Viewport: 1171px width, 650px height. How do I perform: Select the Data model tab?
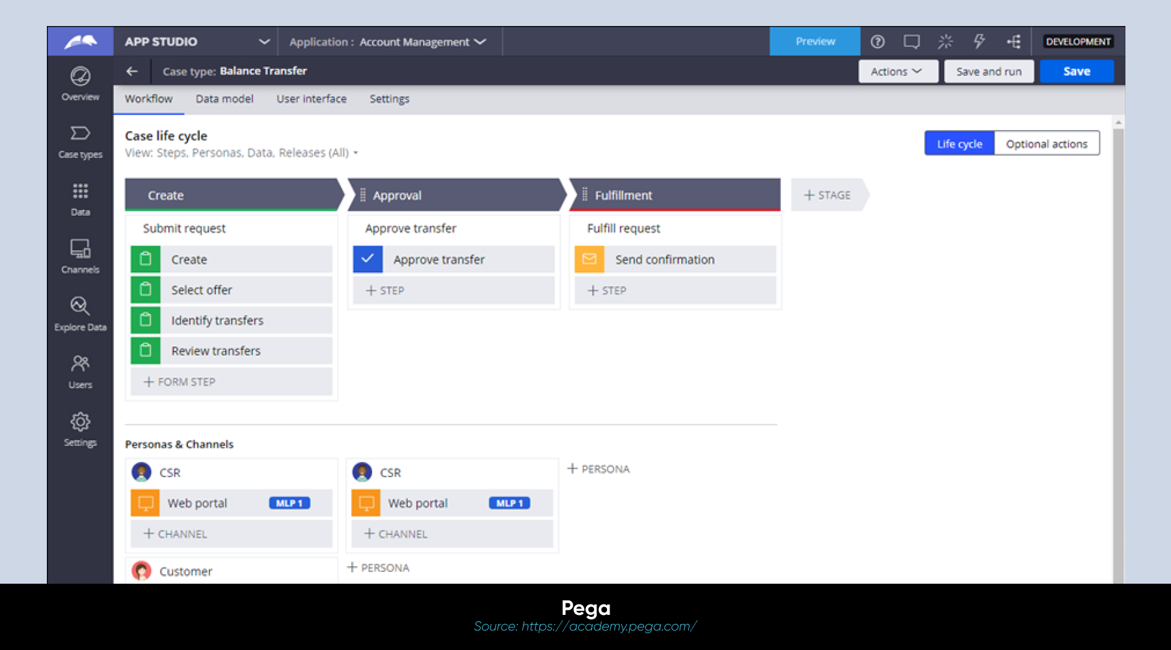coord(224,99)
